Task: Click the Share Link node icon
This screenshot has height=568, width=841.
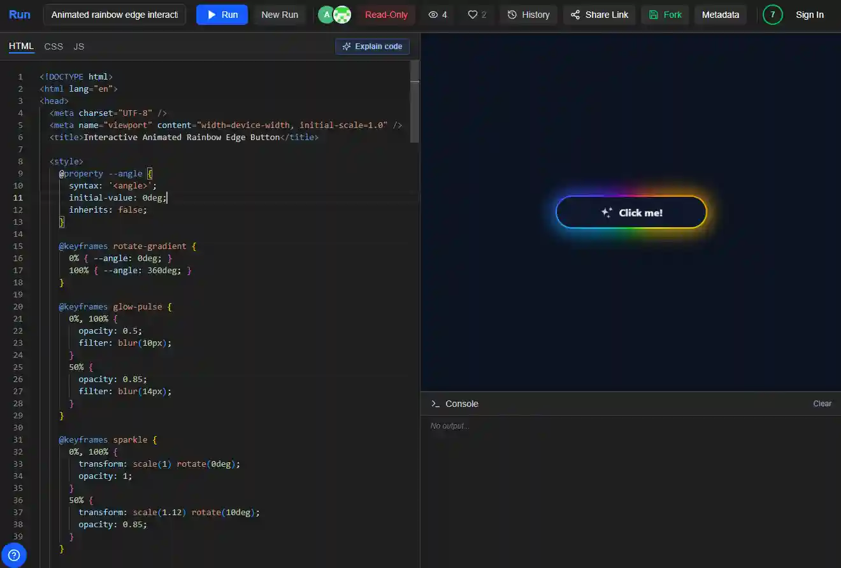Action: click(x=573, y=15)
